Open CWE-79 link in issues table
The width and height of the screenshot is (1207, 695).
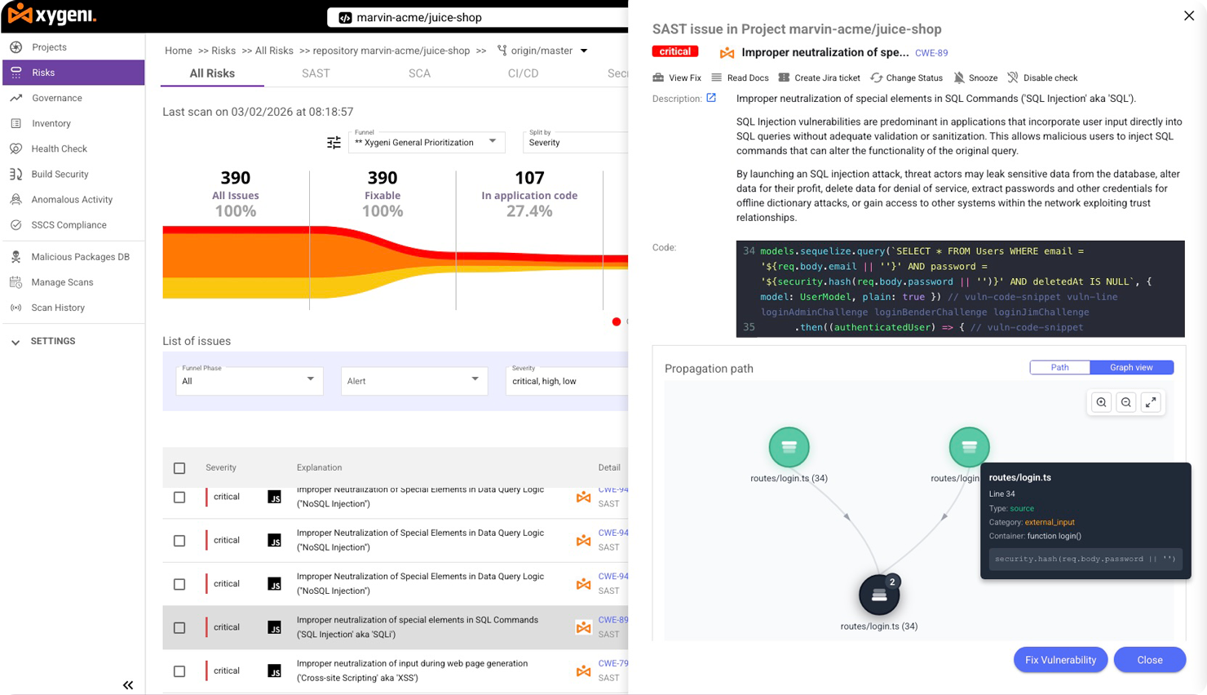613,664
